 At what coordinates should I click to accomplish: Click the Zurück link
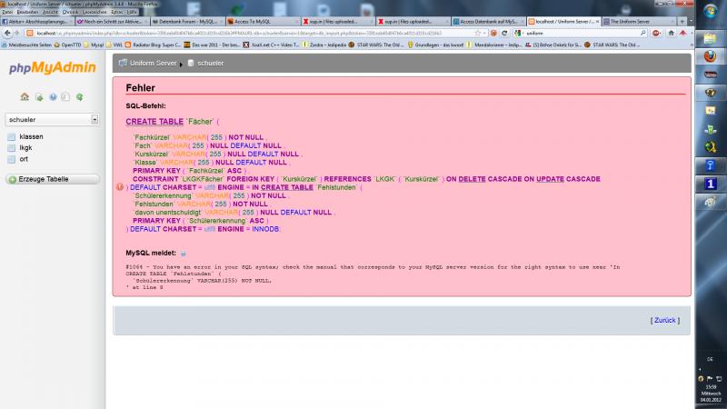[664, 320]
